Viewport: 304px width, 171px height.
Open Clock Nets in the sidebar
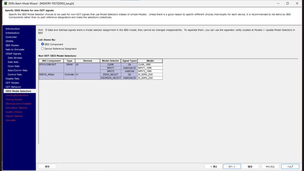(x=14, y=66)
